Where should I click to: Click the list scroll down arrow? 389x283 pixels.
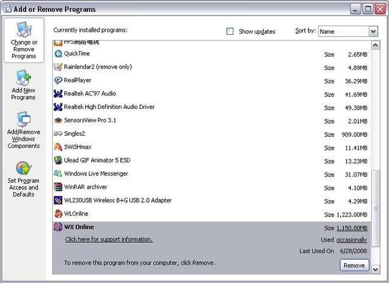pos(376,270)
